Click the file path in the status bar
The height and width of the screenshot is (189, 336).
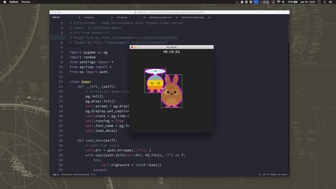[81, 175]
